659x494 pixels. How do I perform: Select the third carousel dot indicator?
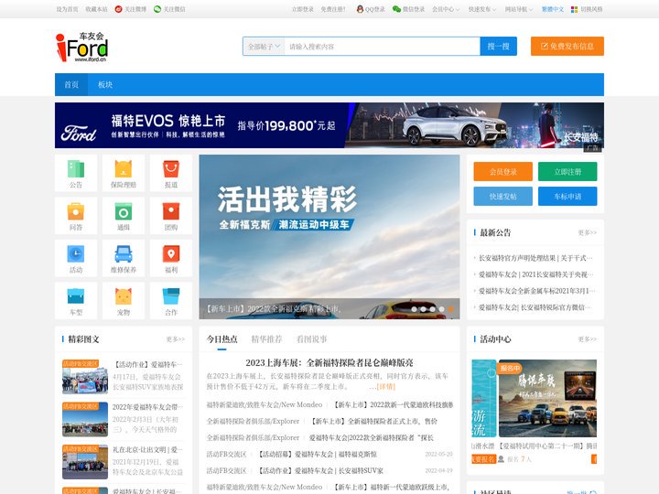(432, 309)
